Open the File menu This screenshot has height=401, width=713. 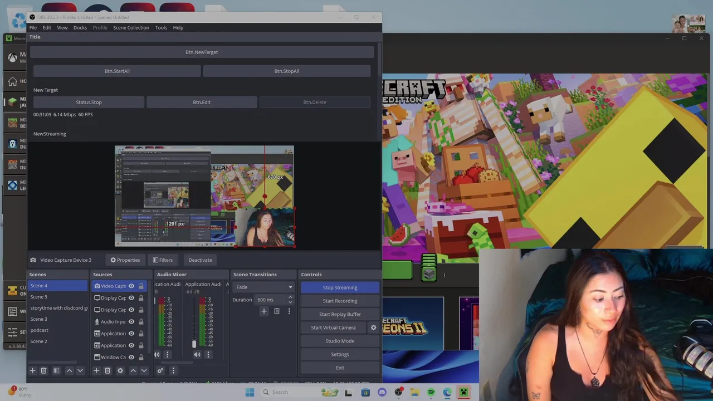33,27
